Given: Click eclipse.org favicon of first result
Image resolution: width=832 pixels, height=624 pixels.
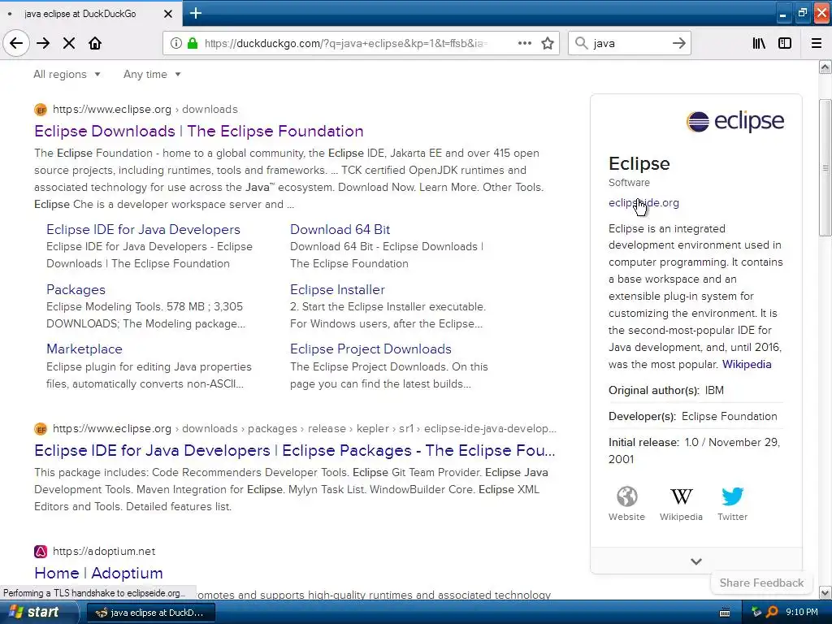Looking at the screenshot, I should click(41, 110).
